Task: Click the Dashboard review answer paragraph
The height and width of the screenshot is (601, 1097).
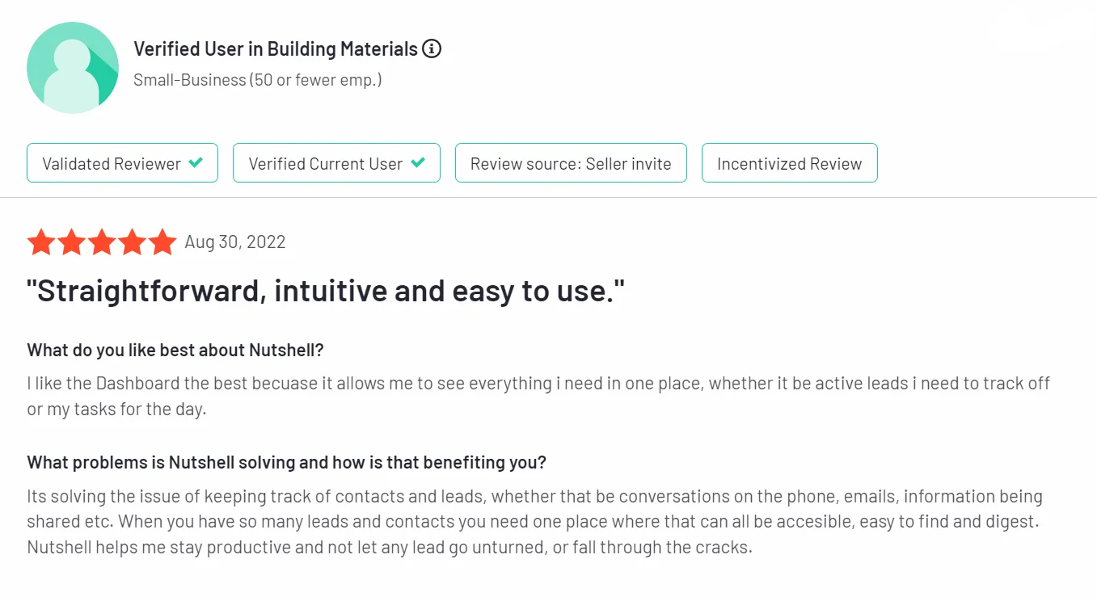Action: [x=538, y=395]
